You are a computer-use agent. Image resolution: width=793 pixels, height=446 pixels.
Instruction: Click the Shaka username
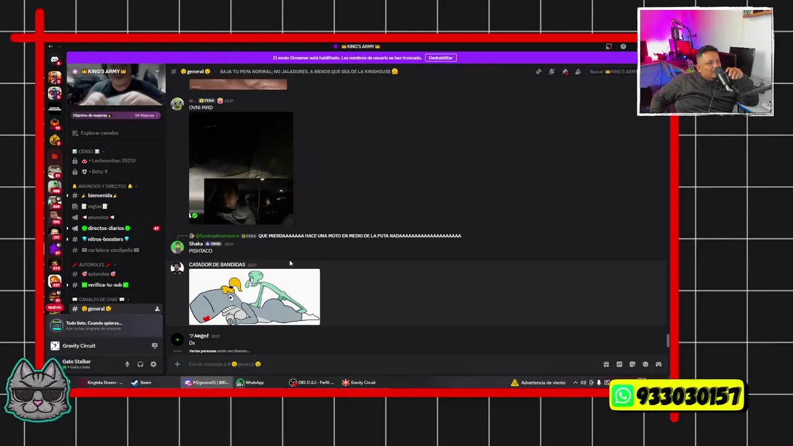pos(196,244)
